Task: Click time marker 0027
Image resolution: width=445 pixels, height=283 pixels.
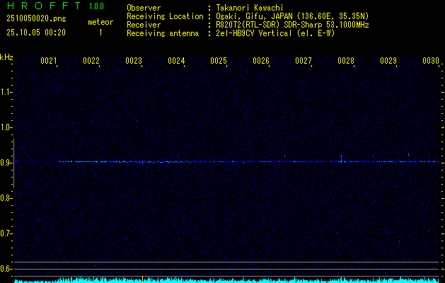Action: point(304,61)
